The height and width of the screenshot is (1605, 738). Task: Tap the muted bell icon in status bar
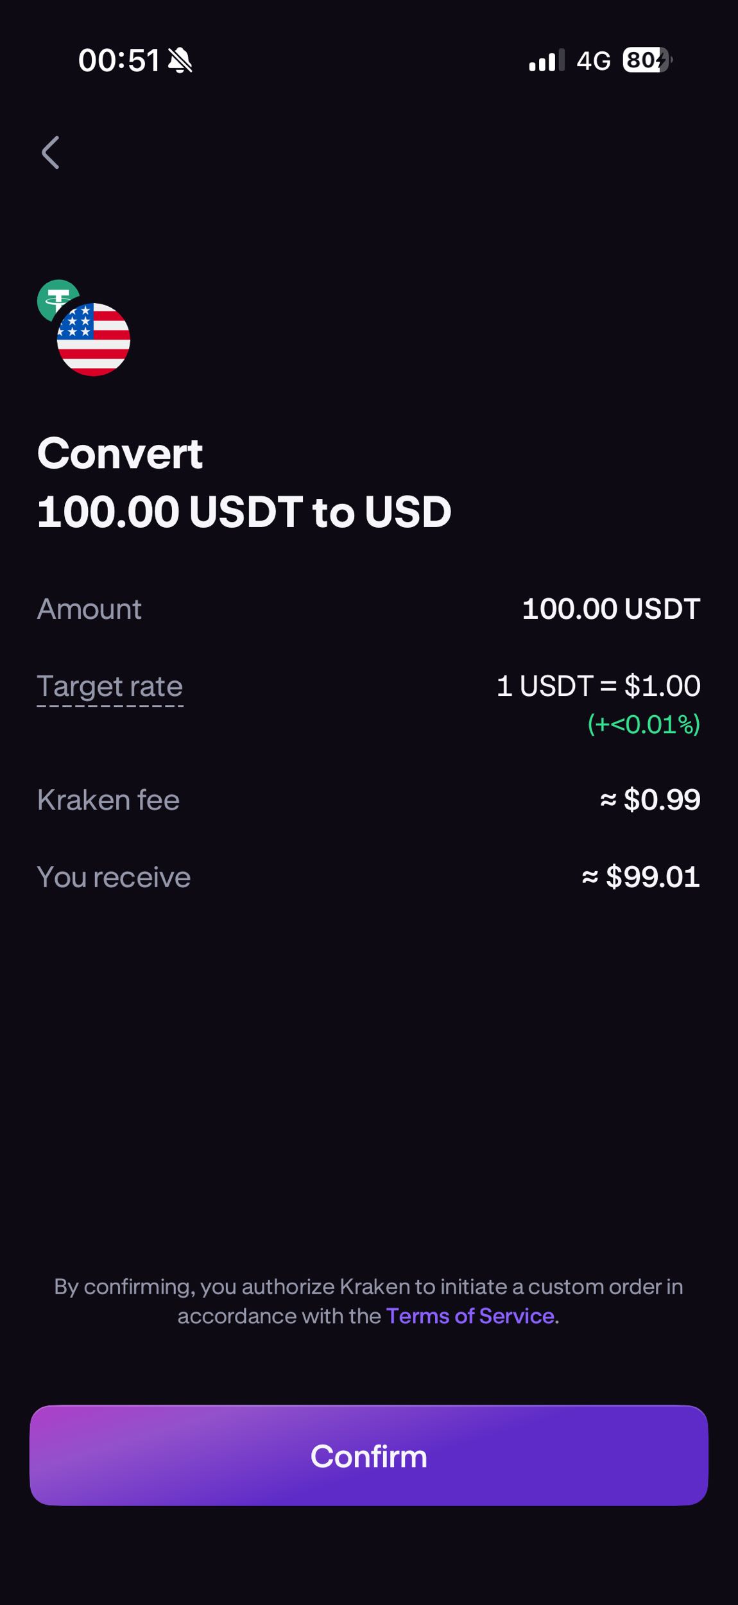[x=180, y=61]
